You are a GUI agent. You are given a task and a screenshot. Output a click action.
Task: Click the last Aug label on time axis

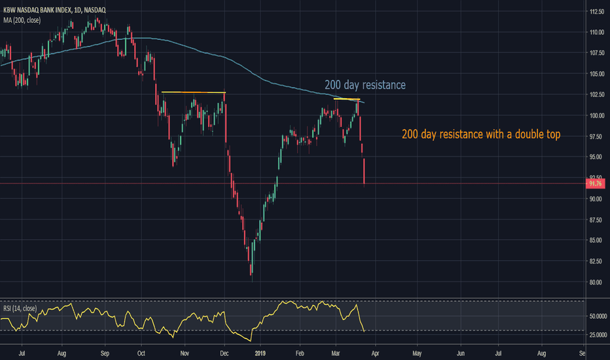point(541,353)
